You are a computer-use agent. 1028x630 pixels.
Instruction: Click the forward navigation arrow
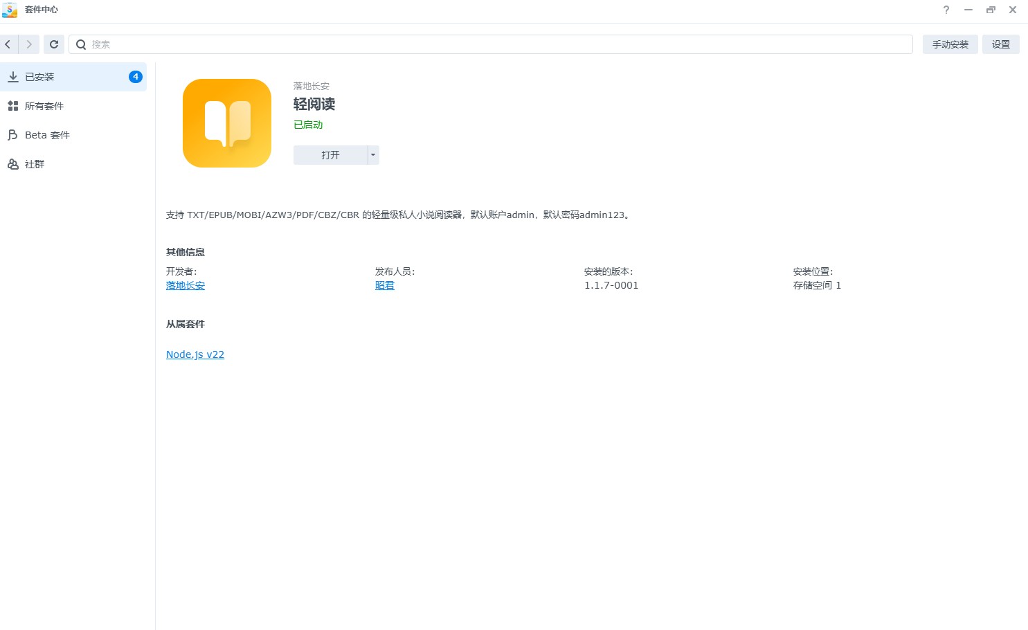pyautogui.click(x=29, y=44)
